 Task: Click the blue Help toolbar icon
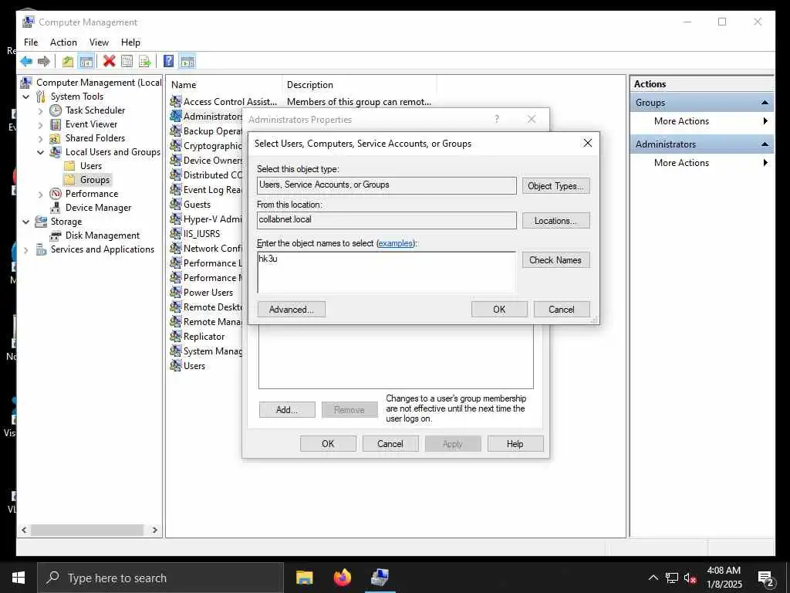pos(169,62)
